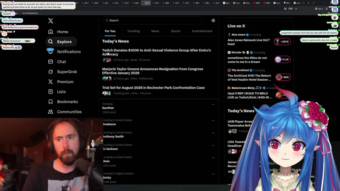The image size is (340, 191).
Task: Click Stein trending topic
Action: (x=106, y=161)
